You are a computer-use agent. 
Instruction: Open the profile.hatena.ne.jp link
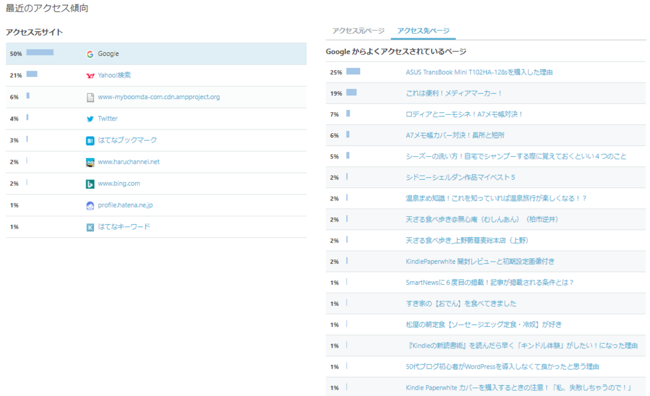coord(125,205)
